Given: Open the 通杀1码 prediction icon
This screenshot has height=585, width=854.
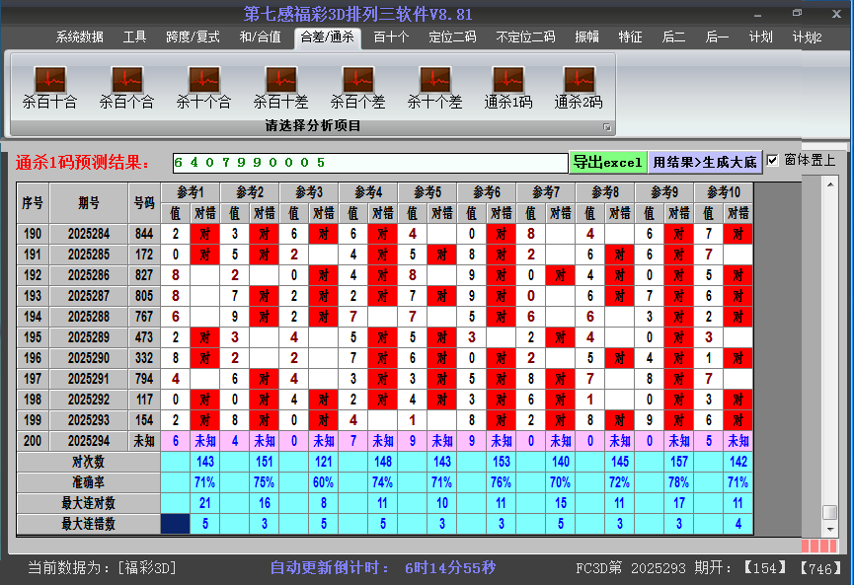Looking at the screenshot, I should pyautogui.click(x=507, y=87).
